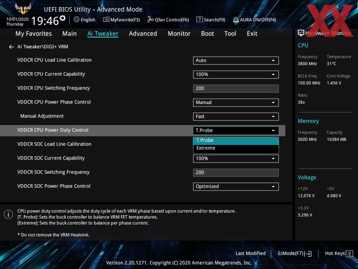Screen dimensions: 358x269
Task: Click VDDCR CPU Switching Frequency input field
Action: [236, 88]
